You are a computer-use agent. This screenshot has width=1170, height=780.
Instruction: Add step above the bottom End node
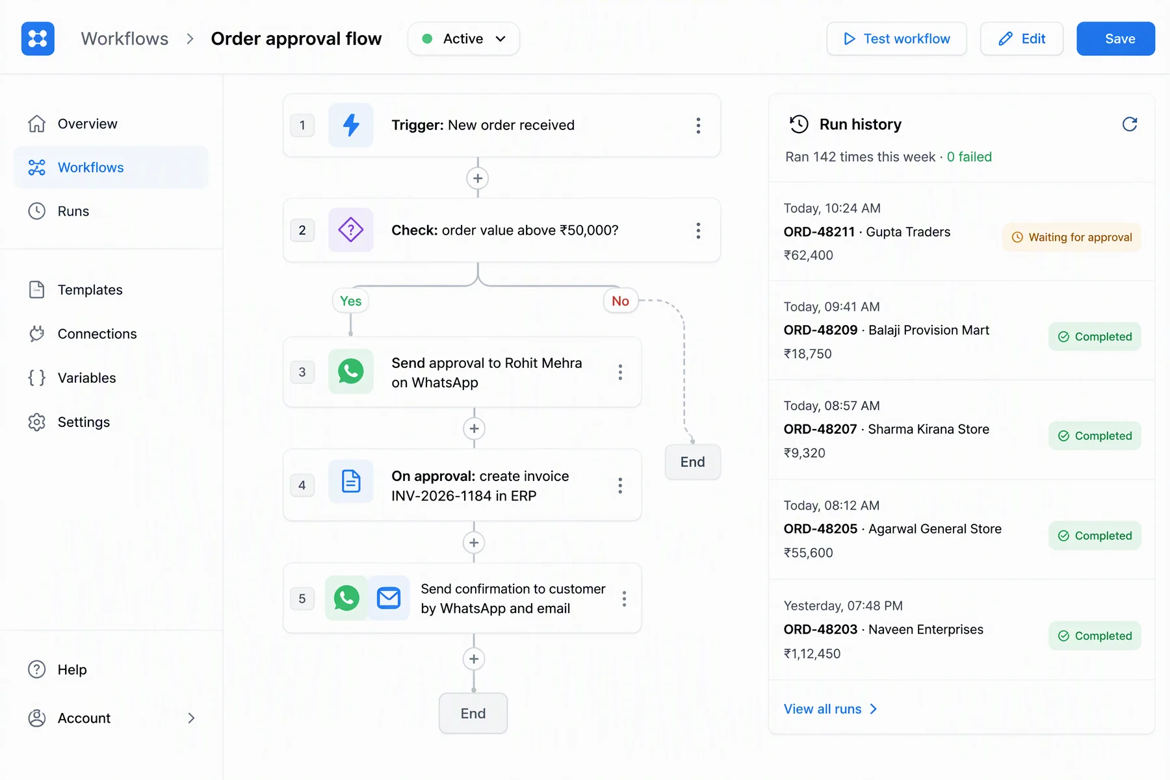[474, 659]
